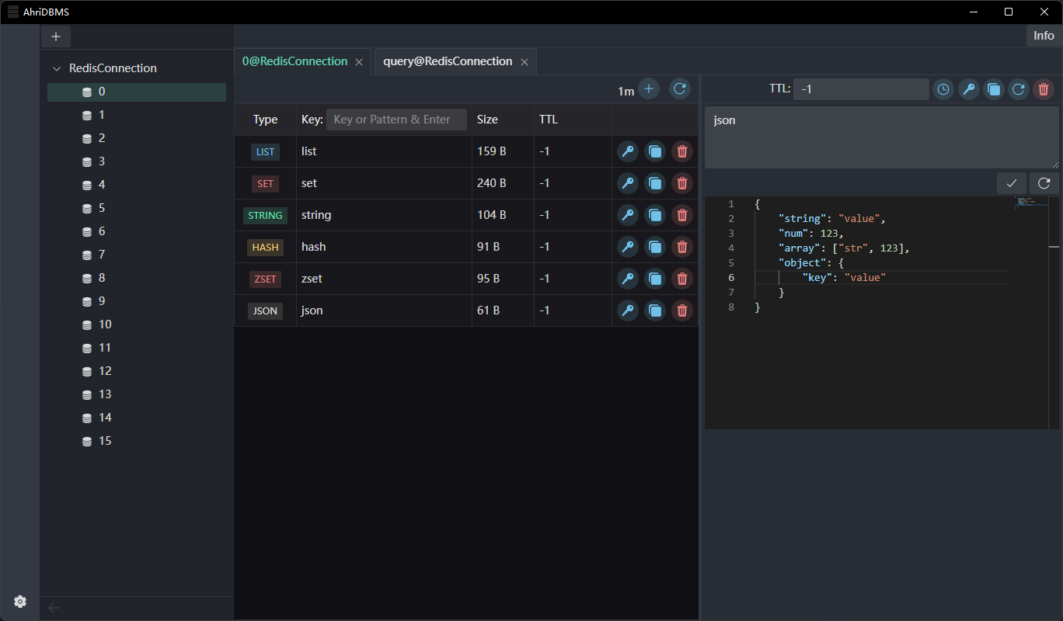Reload the opened key next to TTL
The height and width of the screenshot is (621, 1063).
[1019, 89]
